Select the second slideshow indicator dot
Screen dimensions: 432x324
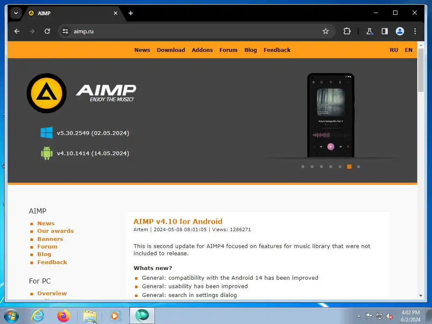tap(312, 167)
